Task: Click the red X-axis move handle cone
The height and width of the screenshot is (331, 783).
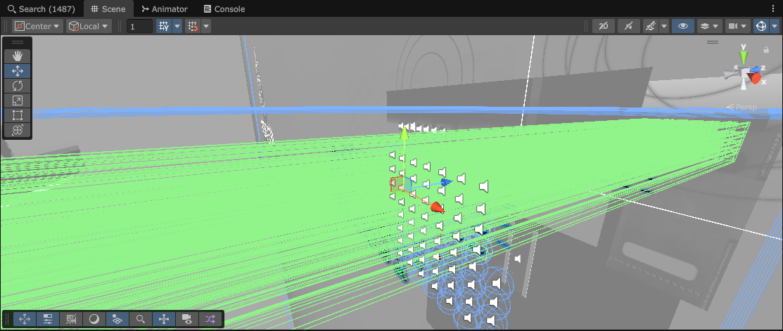Action: click(438, 207)
